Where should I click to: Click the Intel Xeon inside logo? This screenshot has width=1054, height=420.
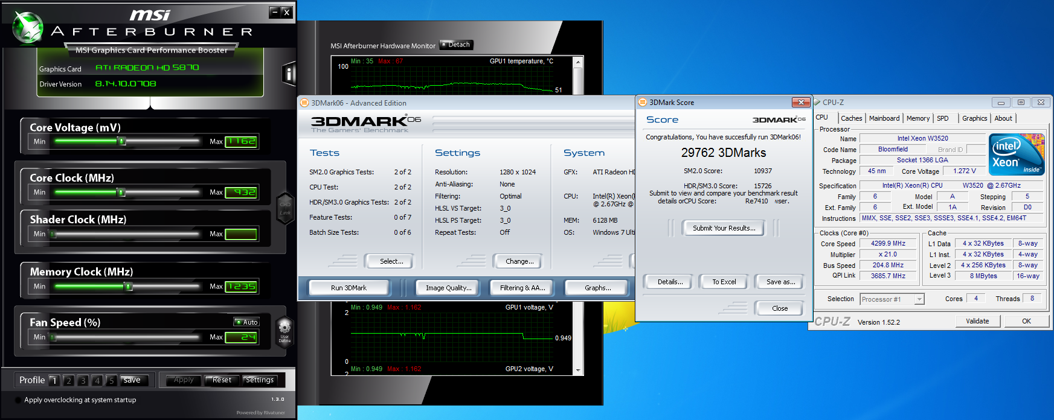pos(1017,154)
